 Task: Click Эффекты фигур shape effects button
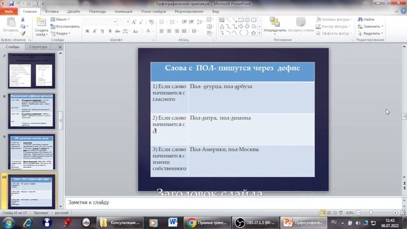point(334,34)
